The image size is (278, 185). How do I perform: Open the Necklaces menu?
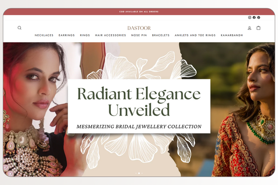tap(44, 35)
